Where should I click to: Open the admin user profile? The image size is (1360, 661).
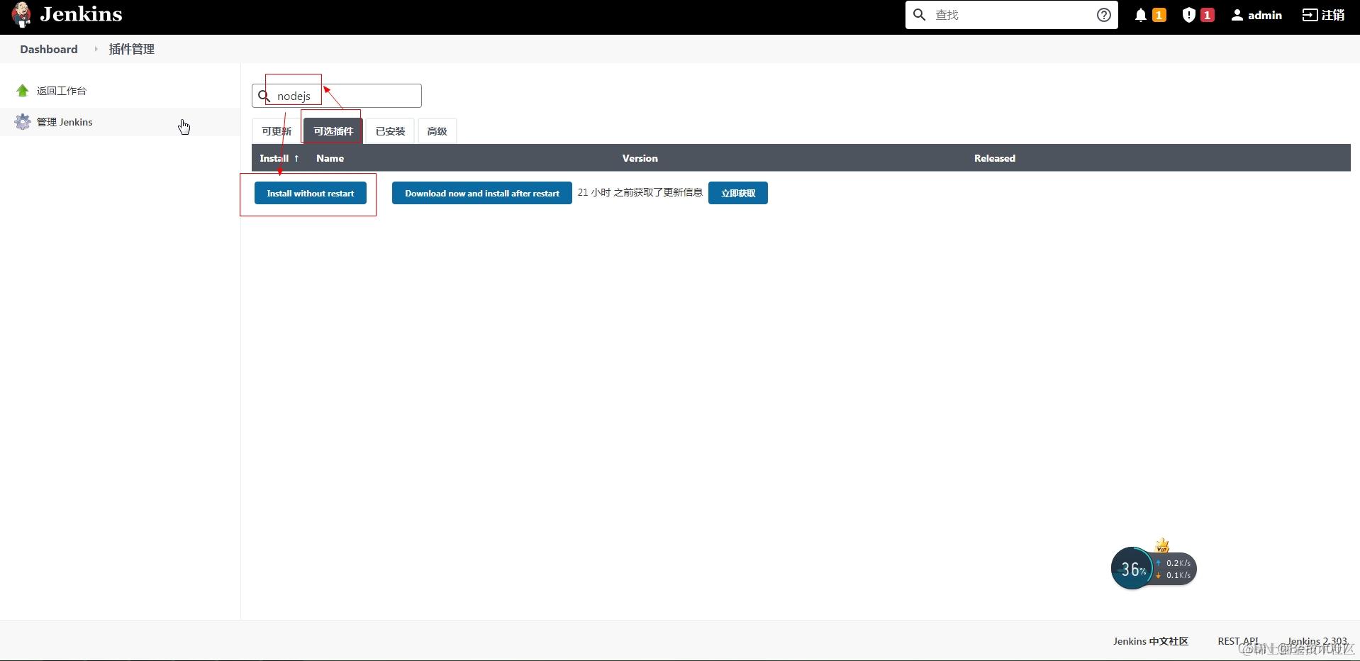1256,15
